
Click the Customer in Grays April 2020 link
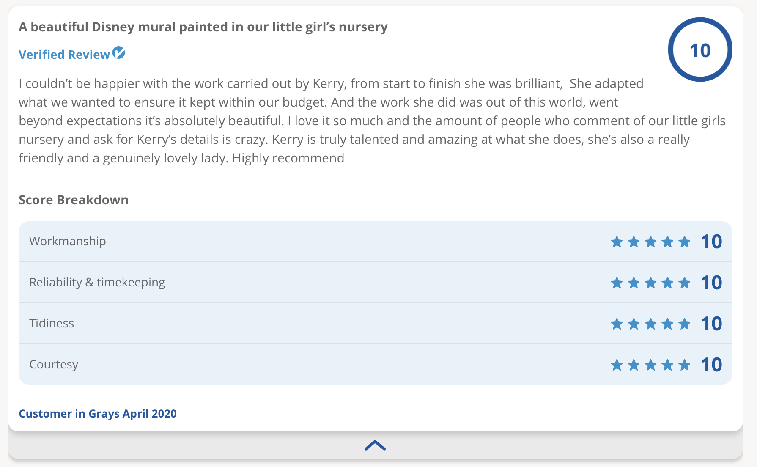(x=98, y=413)
